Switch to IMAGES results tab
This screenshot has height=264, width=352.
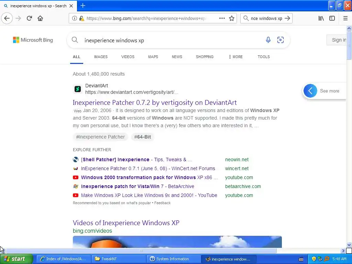[101, 57]
